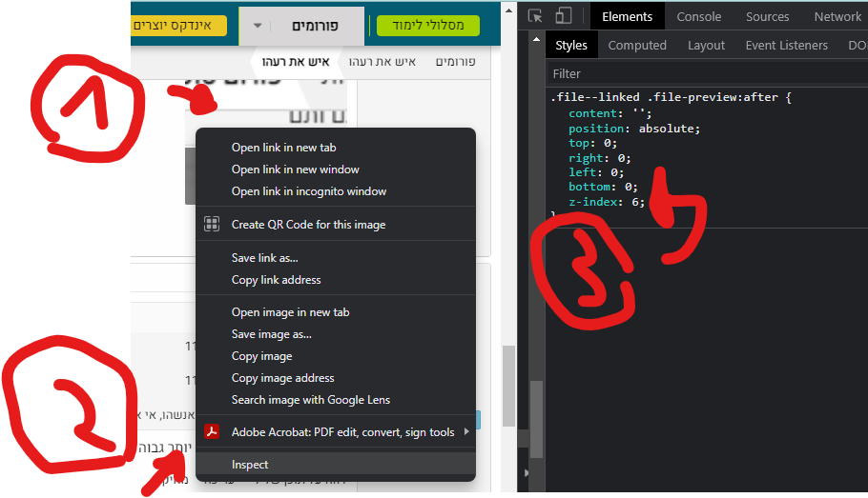Click the page scrollbar up arrow
The image size is (868, 498).
click(508, 10)
